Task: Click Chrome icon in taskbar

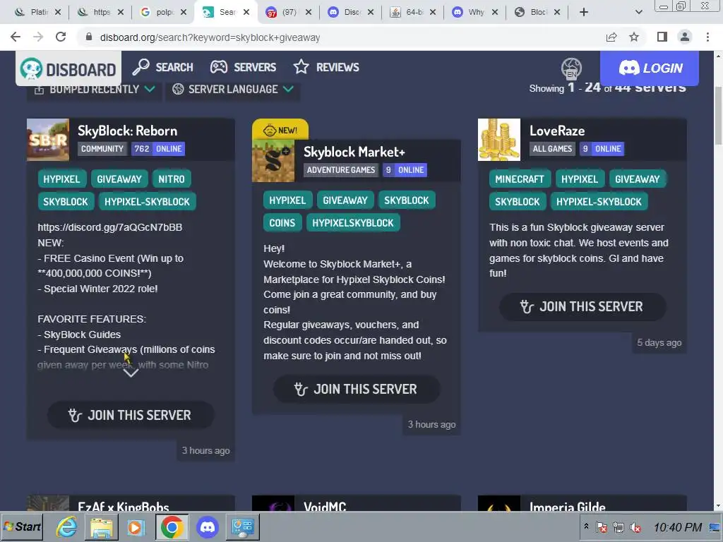Action: (x=172, y=526)
